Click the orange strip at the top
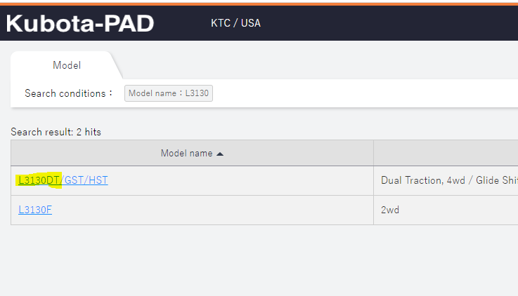 click(x=259, y=2)
